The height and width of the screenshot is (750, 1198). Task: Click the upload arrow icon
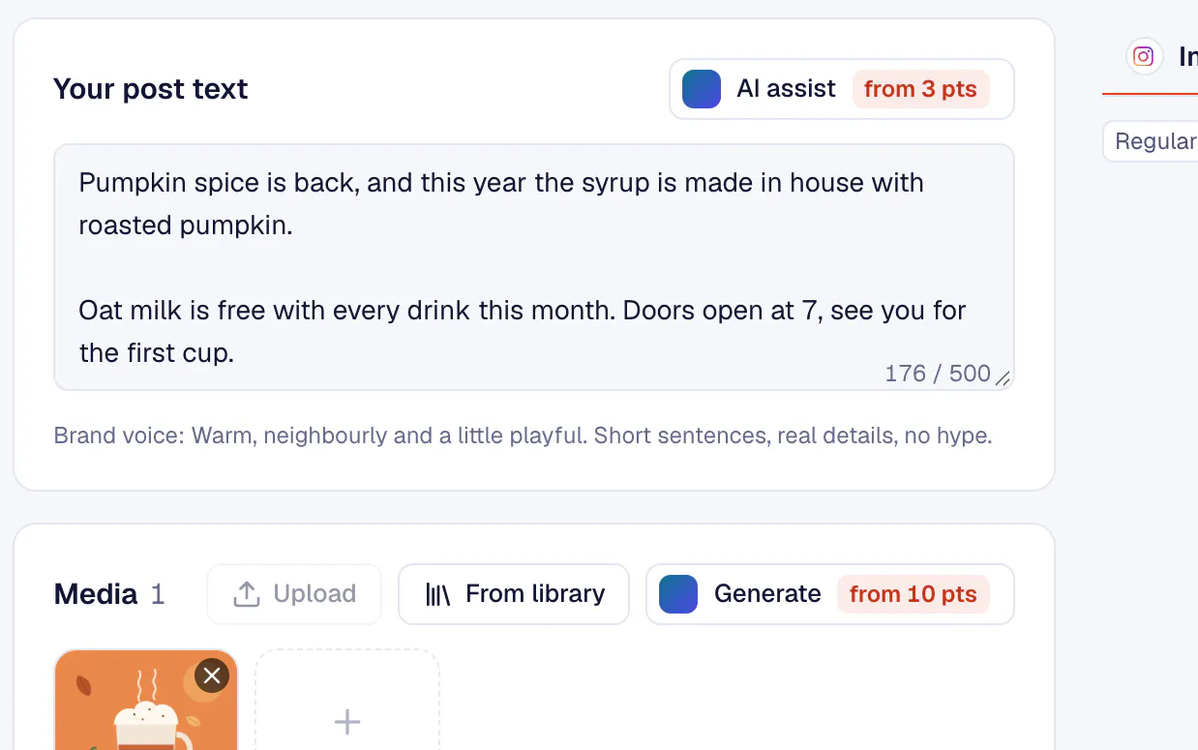(247, 594)
